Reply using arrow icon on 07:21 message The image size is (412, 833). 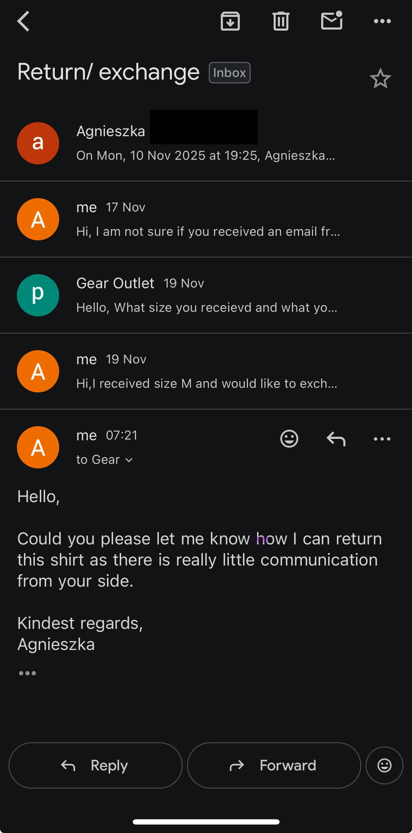coord(336,439)
